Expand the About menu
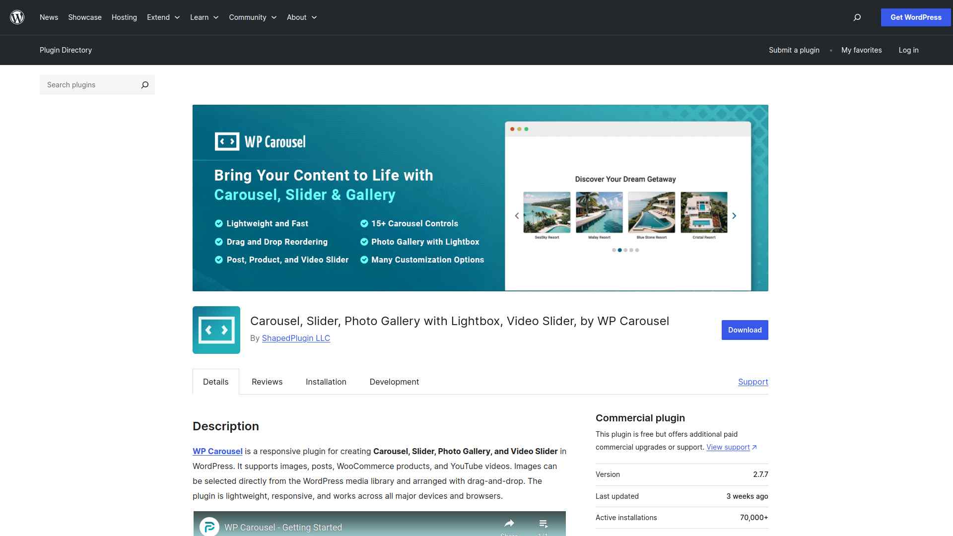The height and width of the screenshot is (536, 953). 302,17
